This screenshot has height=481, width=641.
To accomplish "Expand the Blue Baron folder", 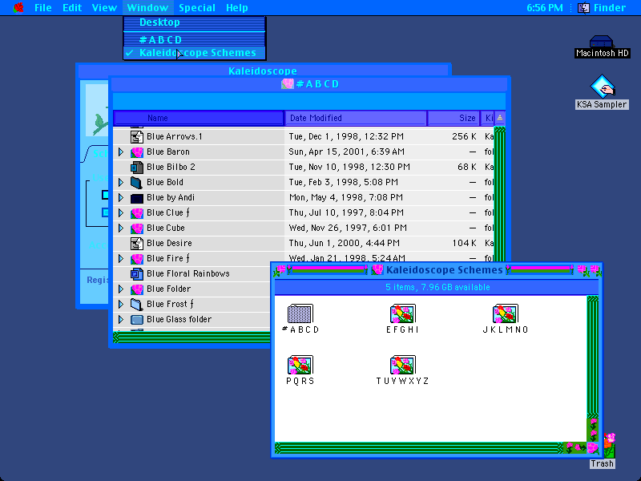I will click(121, 152).
